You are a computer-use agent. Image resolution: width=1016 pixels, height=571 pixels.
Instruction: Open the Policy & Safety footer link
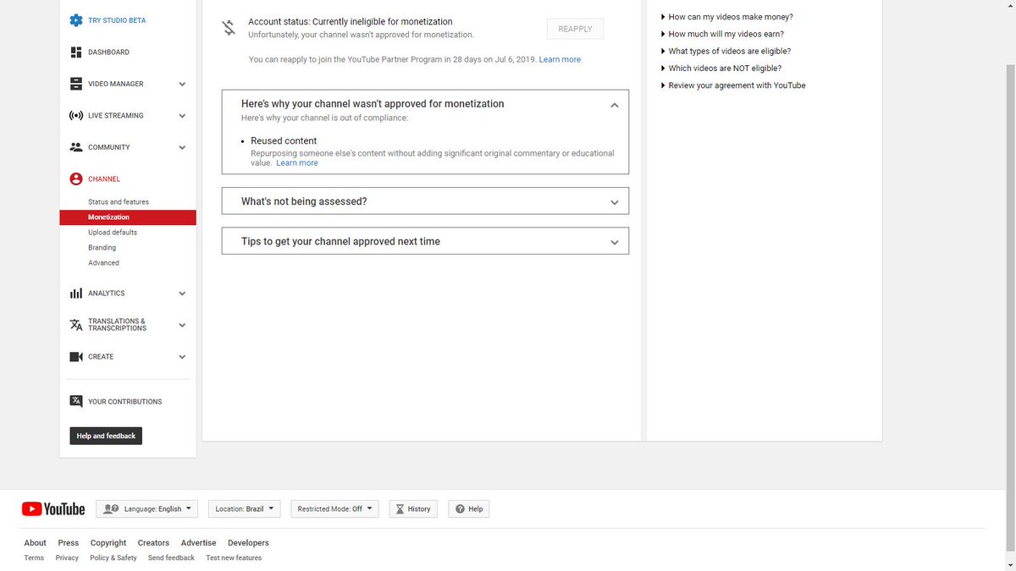(113, 558)
